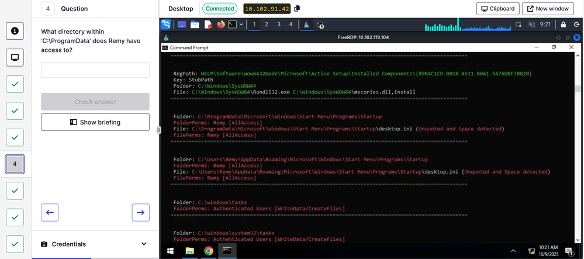The image size is (584, 259).
Task: Launch terminal emulator from Kali panel
Action: click(232, 25)
